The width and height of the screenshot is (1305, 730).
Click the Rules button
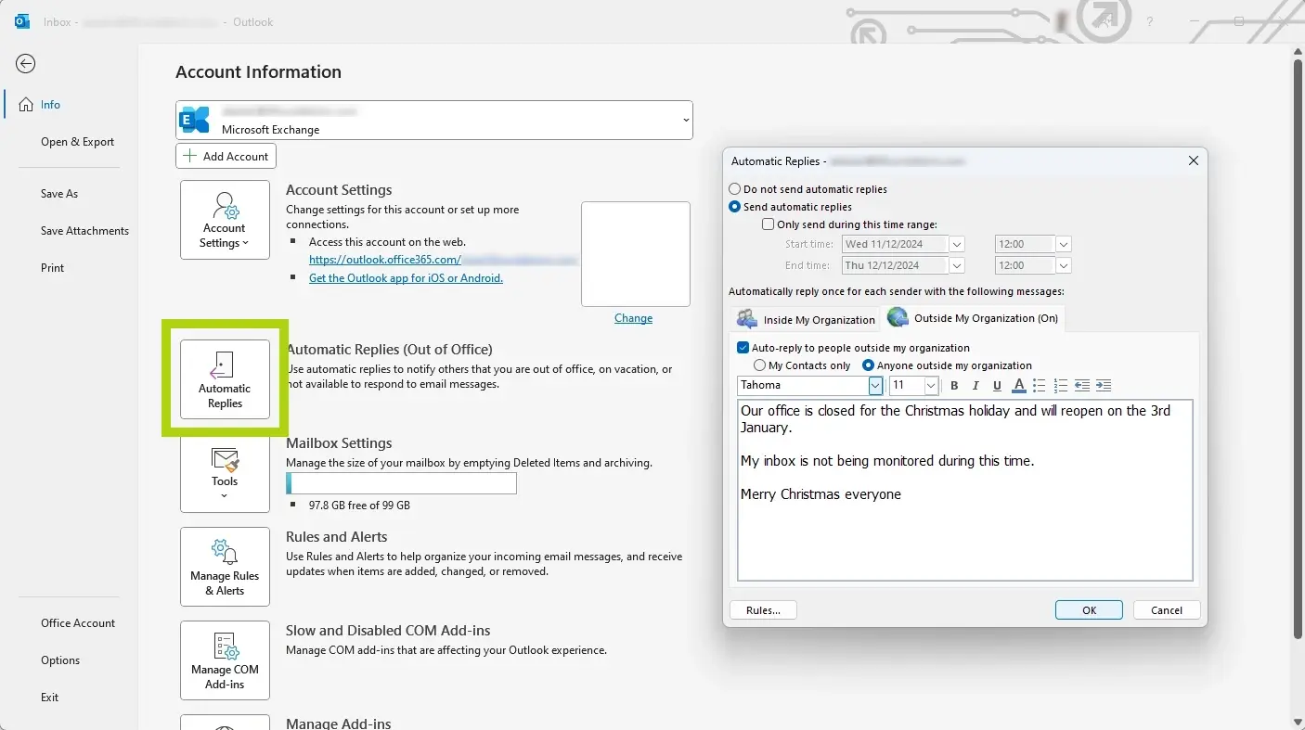[x=762, y=609]
